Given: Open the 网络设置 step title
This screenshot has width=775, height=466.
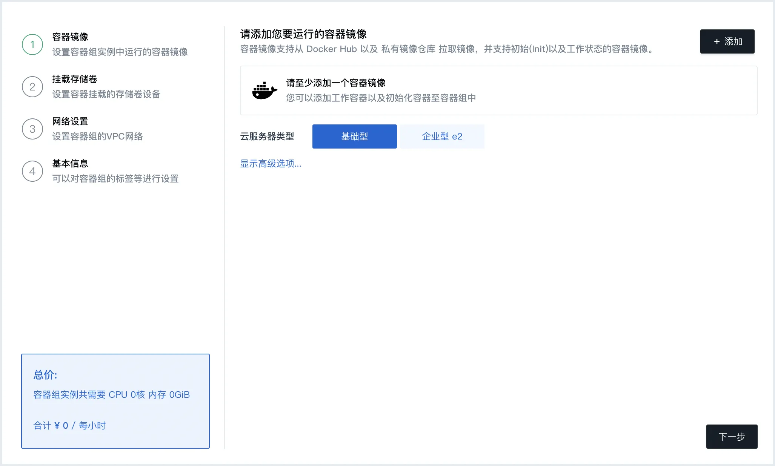Looking at the screenshot, I should (x=70, y=121).
